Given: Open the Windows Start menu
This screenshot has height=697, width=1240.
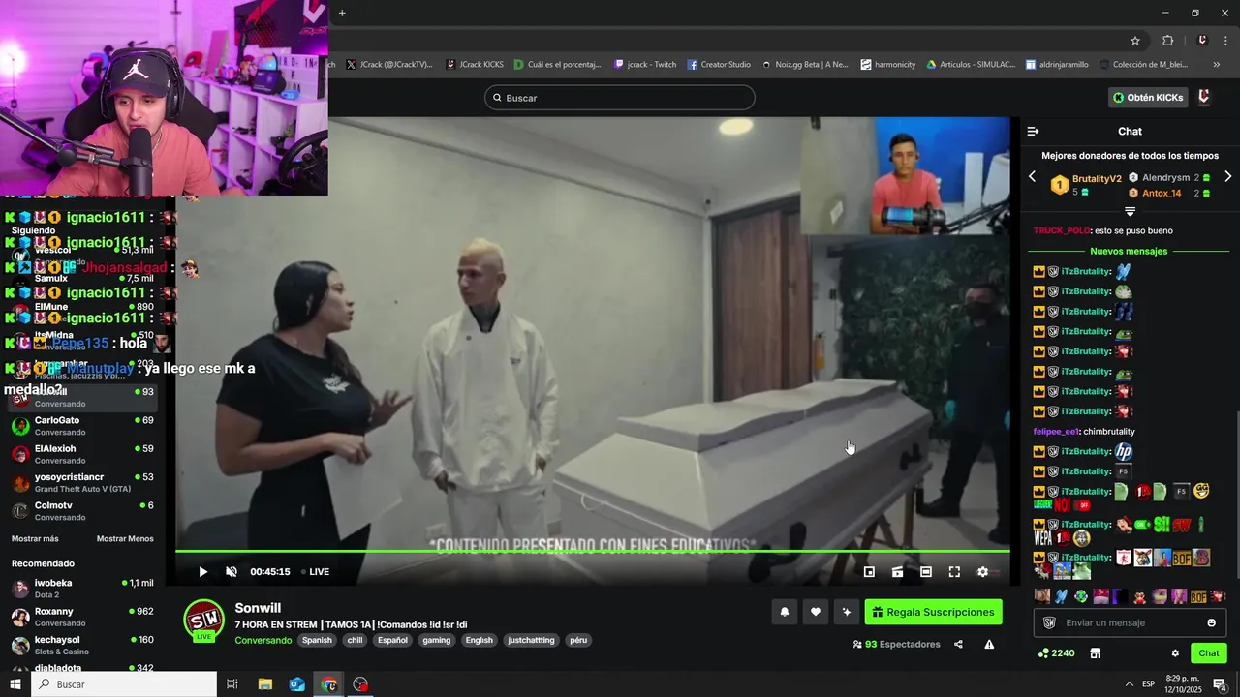Looking at the screenshot, I should coord(15,684).
